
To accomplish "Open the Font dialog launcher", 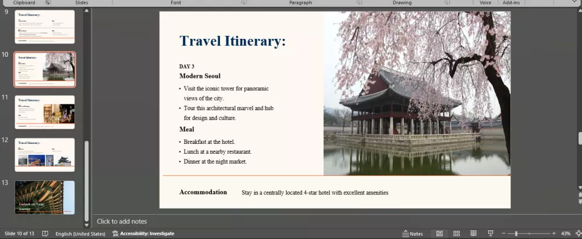I will pos(243,2).
